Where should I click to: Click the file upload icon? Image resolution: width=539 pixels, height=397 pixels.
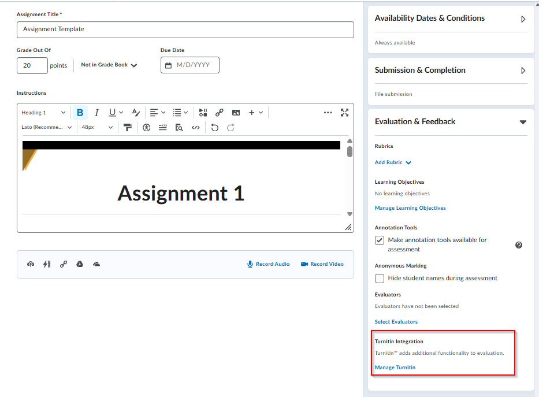click(31, 264)
